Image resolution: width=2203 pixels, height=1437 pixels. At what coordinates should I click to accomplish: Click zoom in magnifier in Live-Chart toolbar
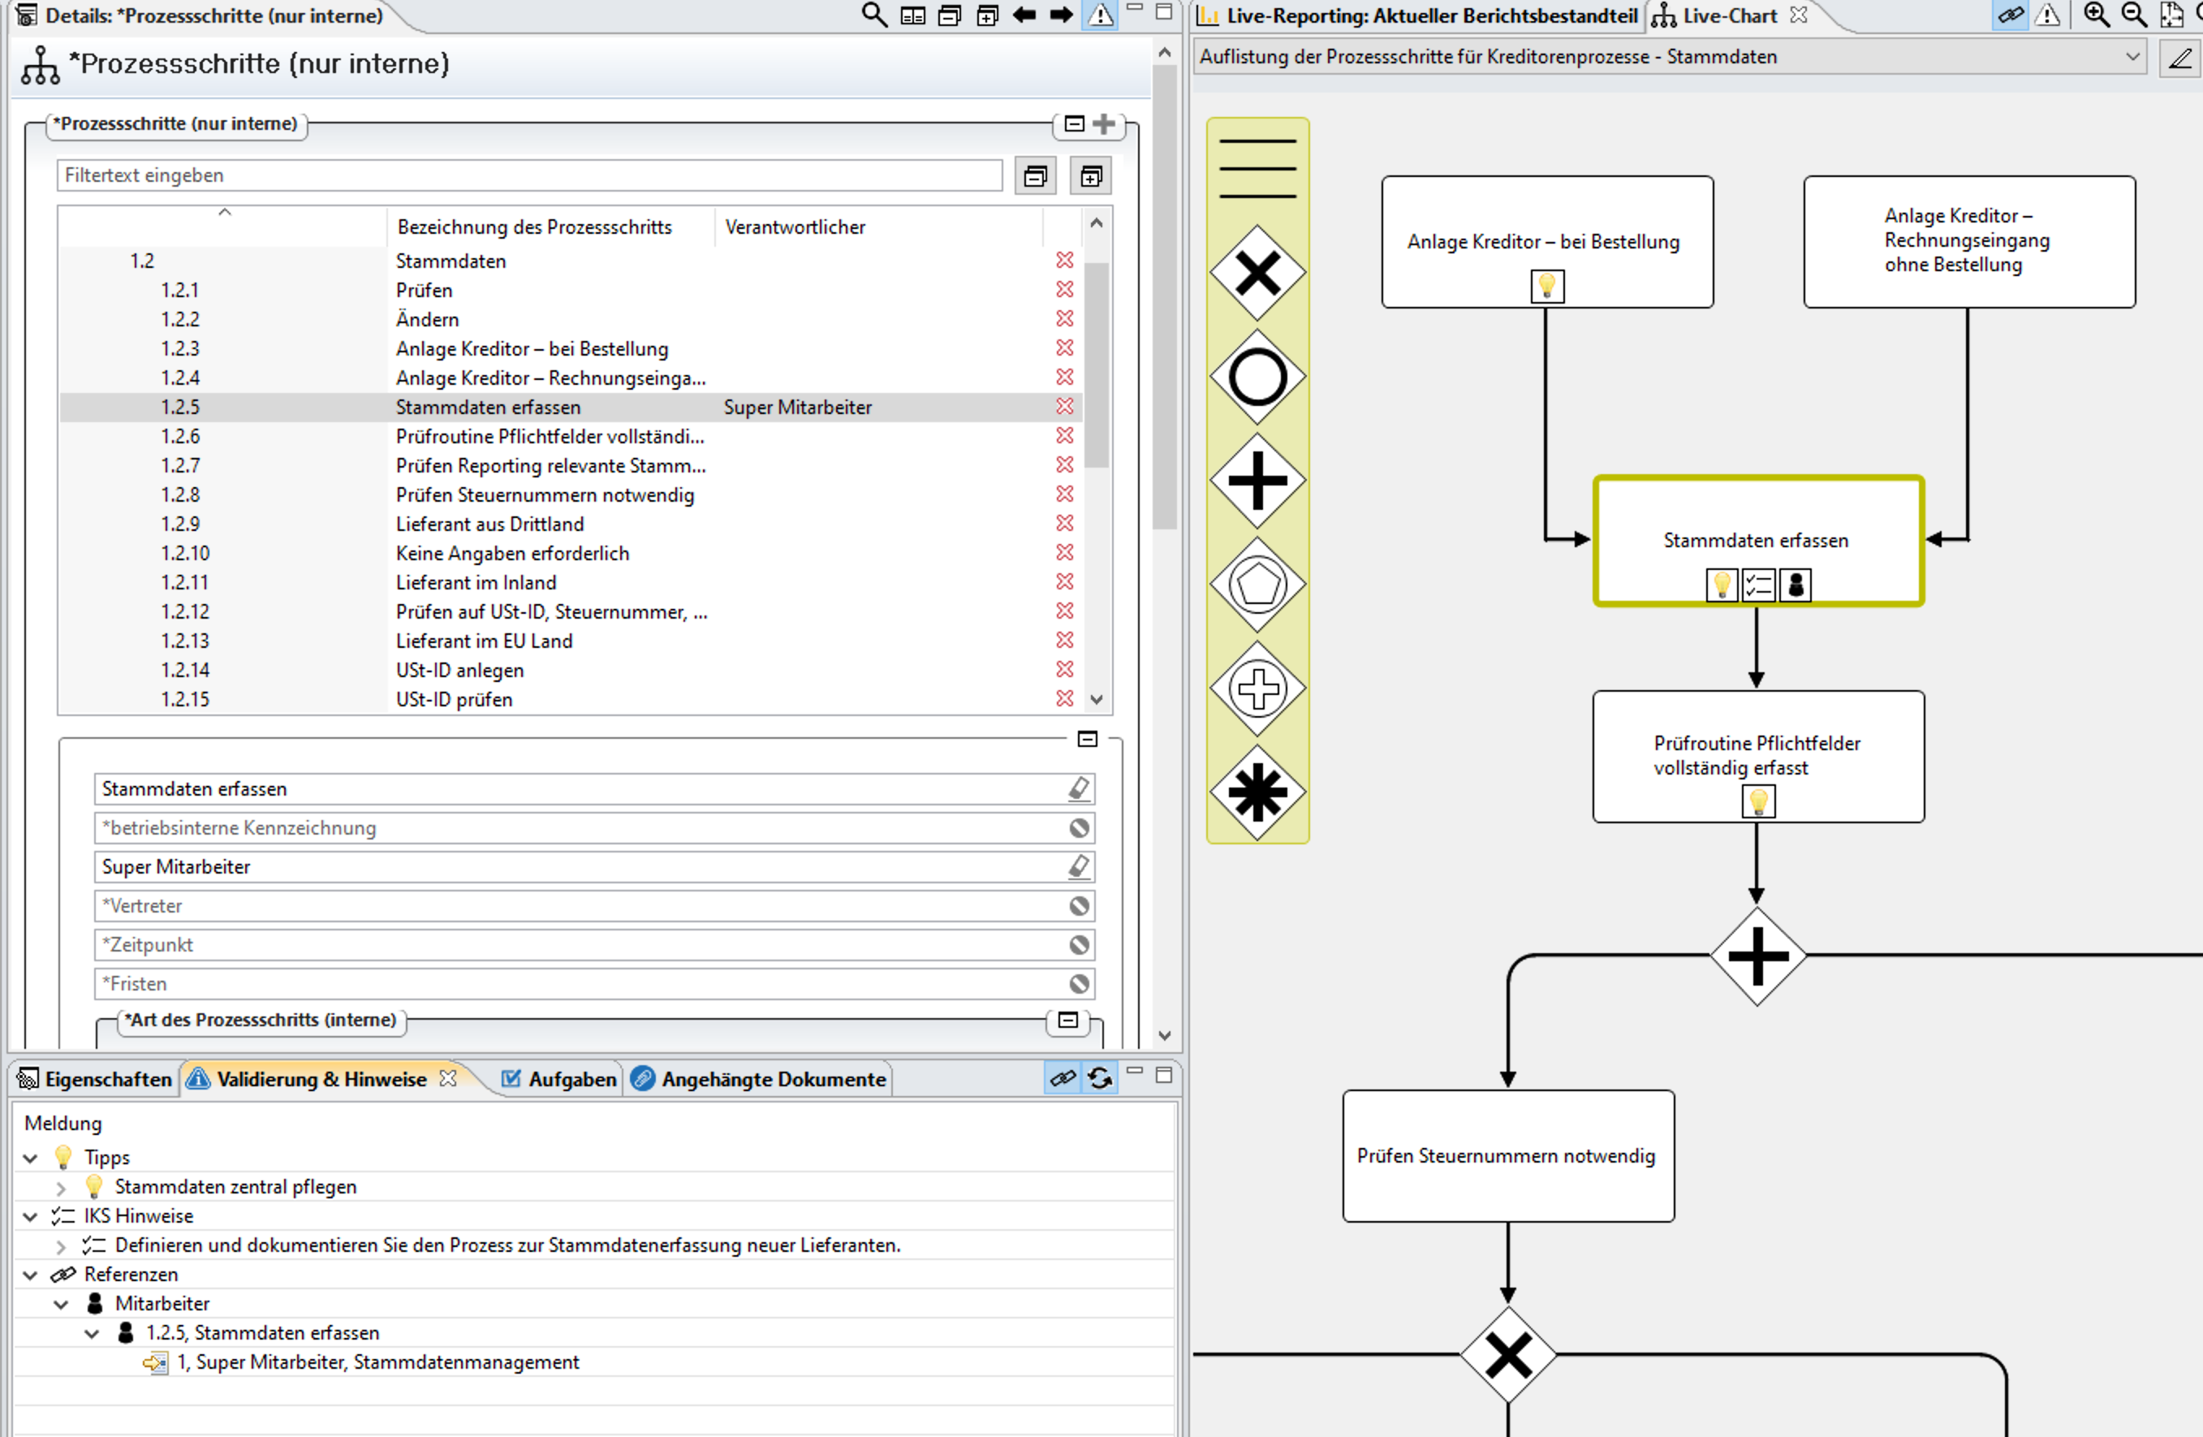click(2096, 15)
